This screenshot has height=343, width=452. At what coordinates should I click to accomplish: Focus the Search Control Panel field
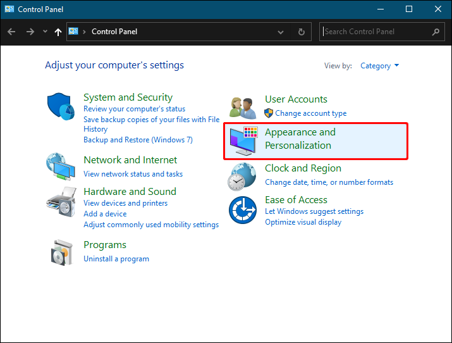[x=377, y=32]
